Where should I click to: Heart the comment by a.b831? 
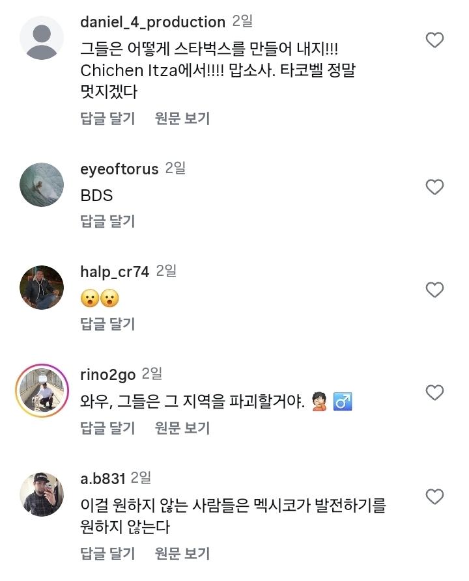(434, 497)
